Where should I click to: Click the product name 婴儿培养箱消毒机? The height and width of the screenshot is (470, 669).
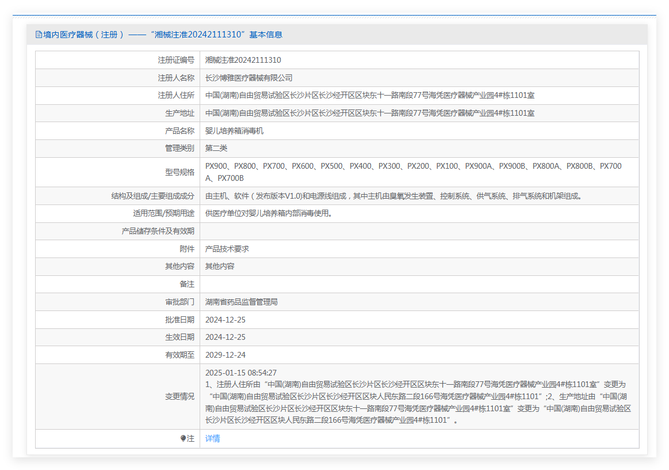(x=234, y=131)
